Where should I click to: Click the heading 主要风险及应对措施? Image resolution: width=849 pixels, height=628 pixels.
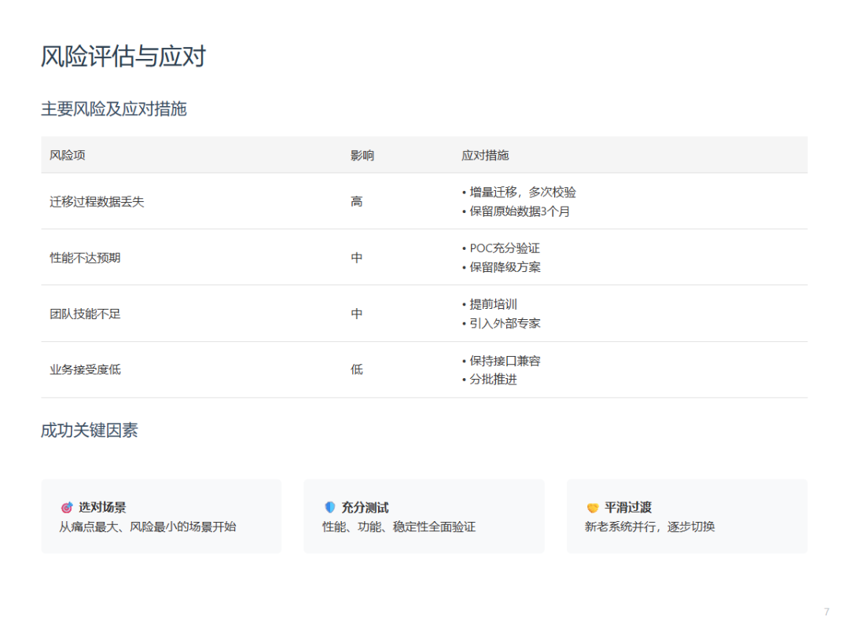pyautogui.click(x=114, y=108)
